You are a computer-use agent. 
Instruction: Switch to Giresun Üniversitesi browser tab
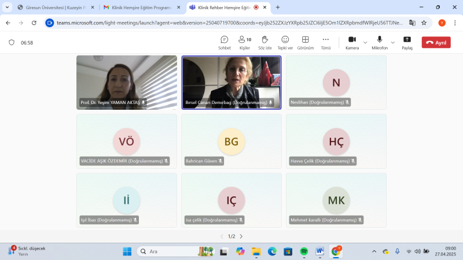(56, 8)
